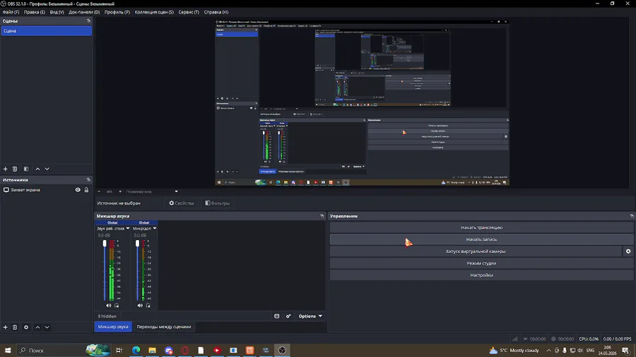
Task: Show hidden tray icons chevron
Action: point(548,351)
